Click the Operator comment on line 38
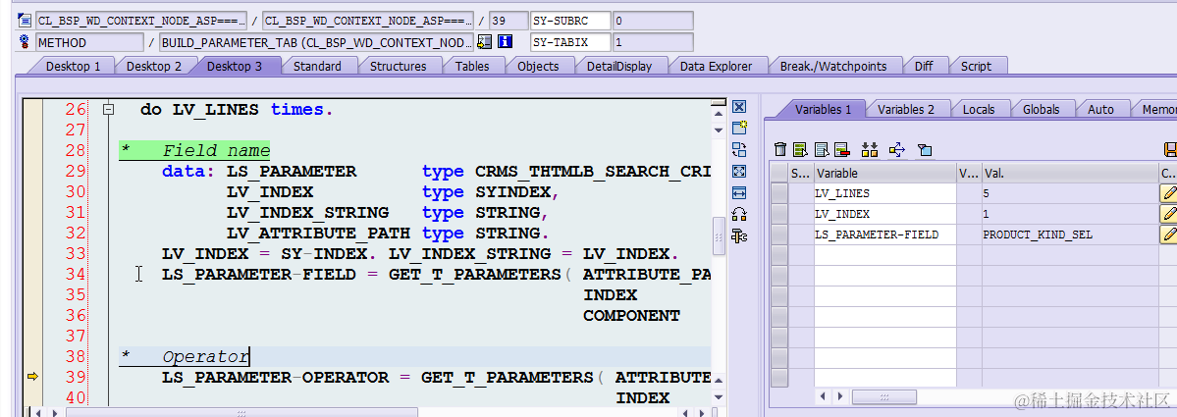Image resolution: width=1177 pixels, height=417 pixels. 205,356
